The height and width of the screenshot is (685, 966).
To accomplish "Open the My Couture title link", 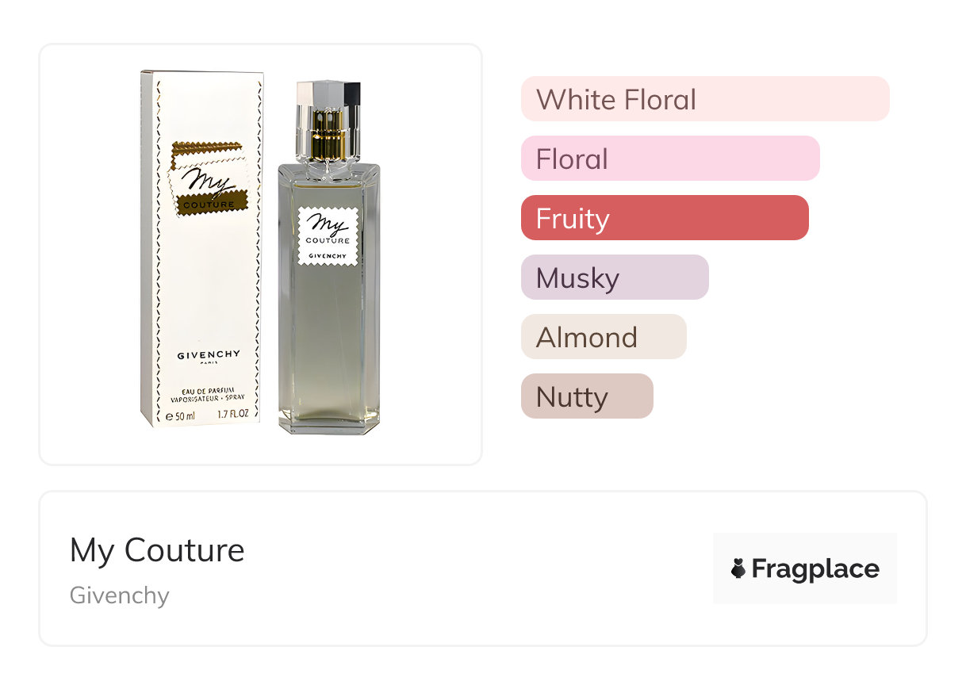I will click(x=157, y=550).
